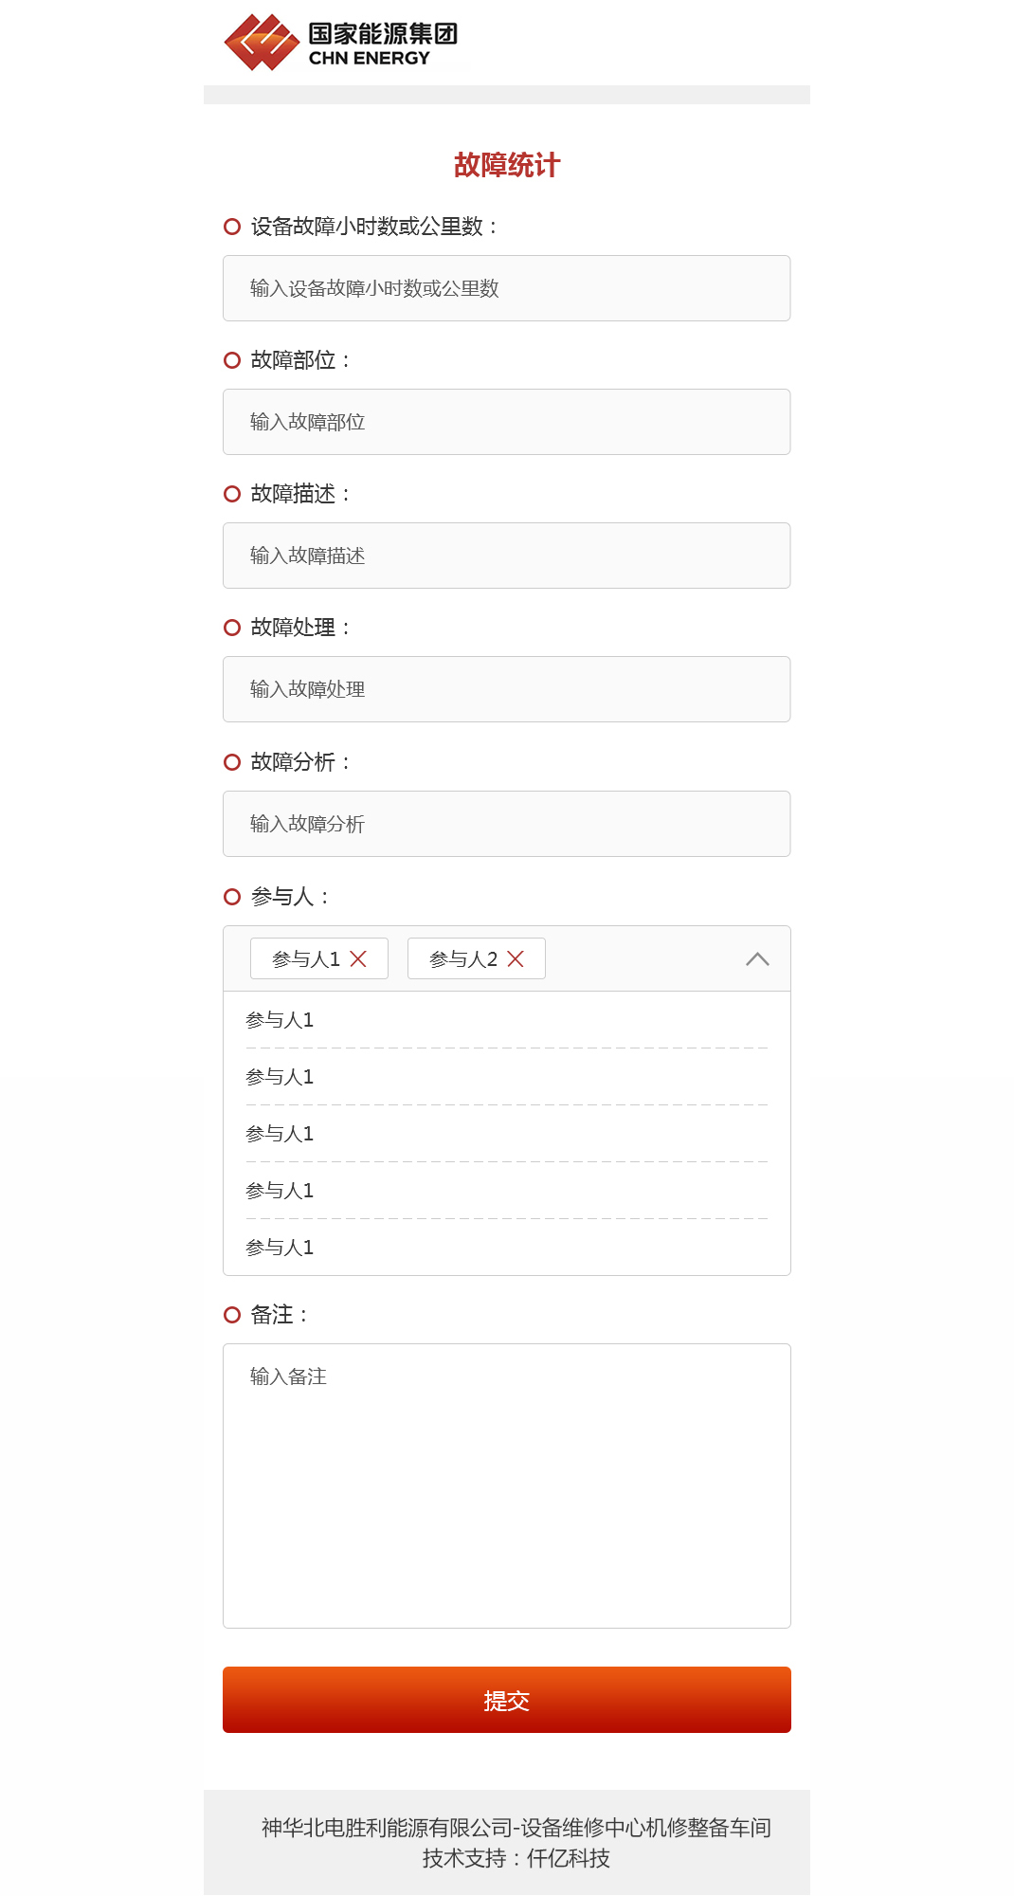Click the red circle beside 备注 label
1014x1896 pixels.
click(x=232, y=1315)
